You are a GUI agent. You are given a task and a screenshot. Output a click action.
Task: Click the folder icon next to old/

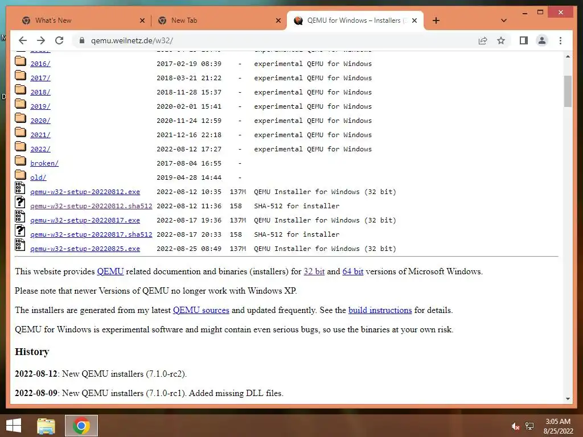pyautogui.click(x=20, y=175)
